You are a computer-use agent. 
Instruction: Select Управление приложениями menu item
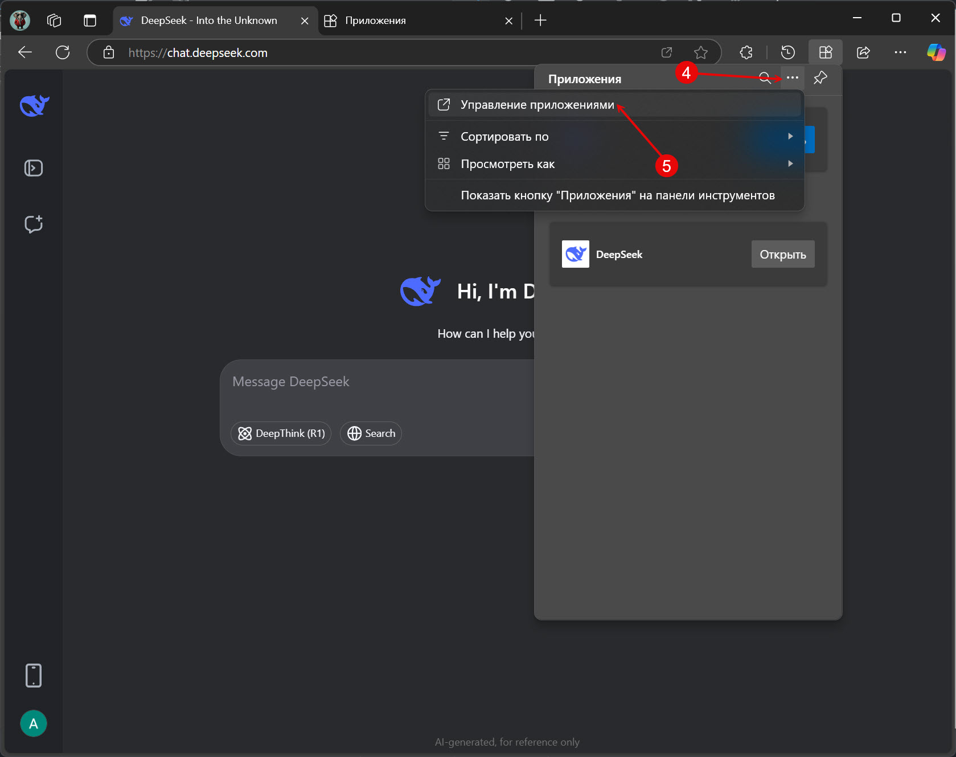615,105
